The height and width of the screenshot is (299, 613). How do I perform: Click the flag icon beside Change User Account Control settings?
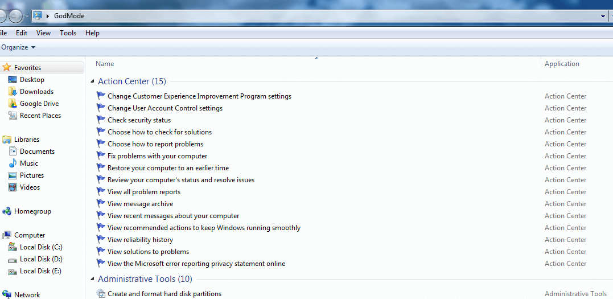pyautogui.click(x=101, y=108)
